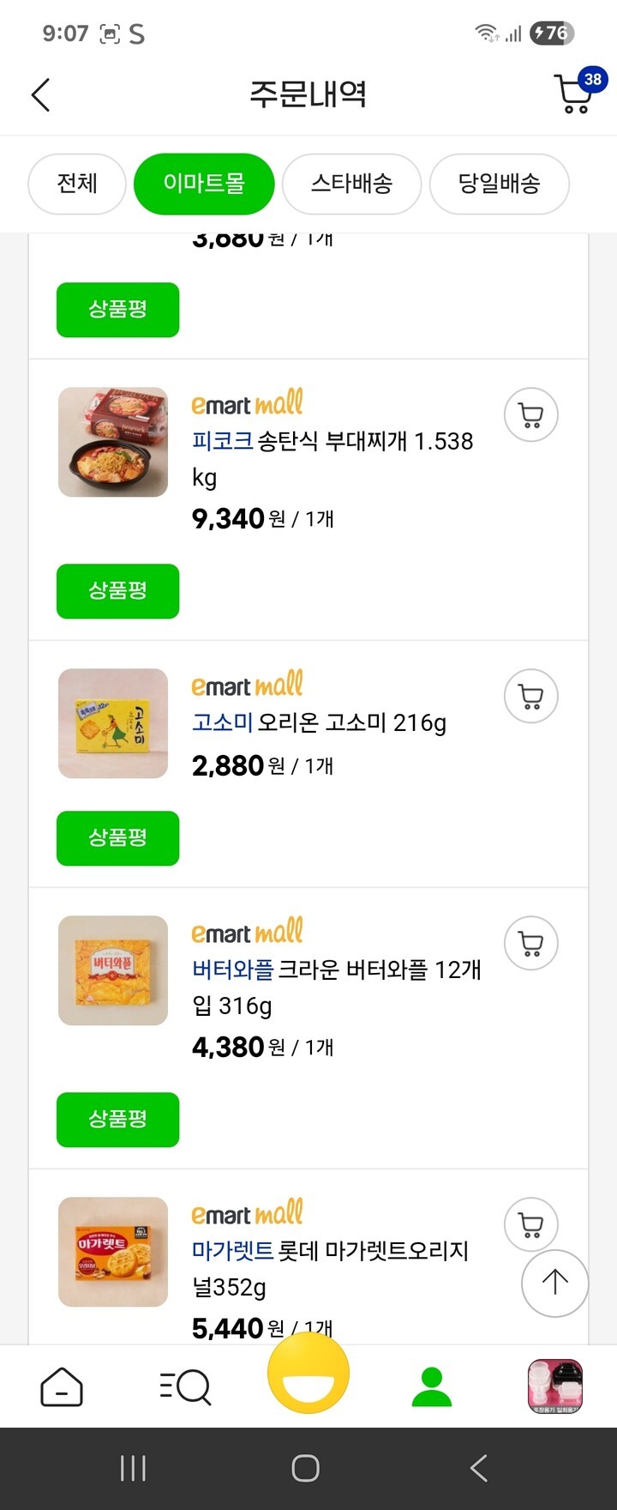Tap the back arrow in the header
Image resolution: width=617 pixels, height=1510 pixels.
click(x=41, y=94)
